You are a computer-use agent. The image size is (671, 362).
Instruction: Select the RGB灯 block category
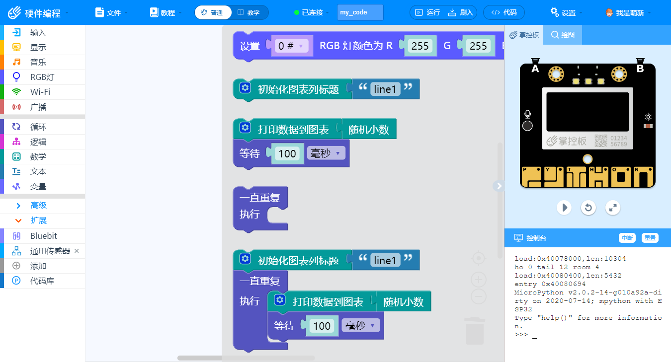click(42, 77)
